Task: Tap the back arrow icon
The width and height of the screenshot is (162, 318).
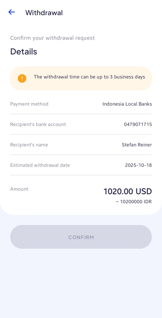Action: 11,12
